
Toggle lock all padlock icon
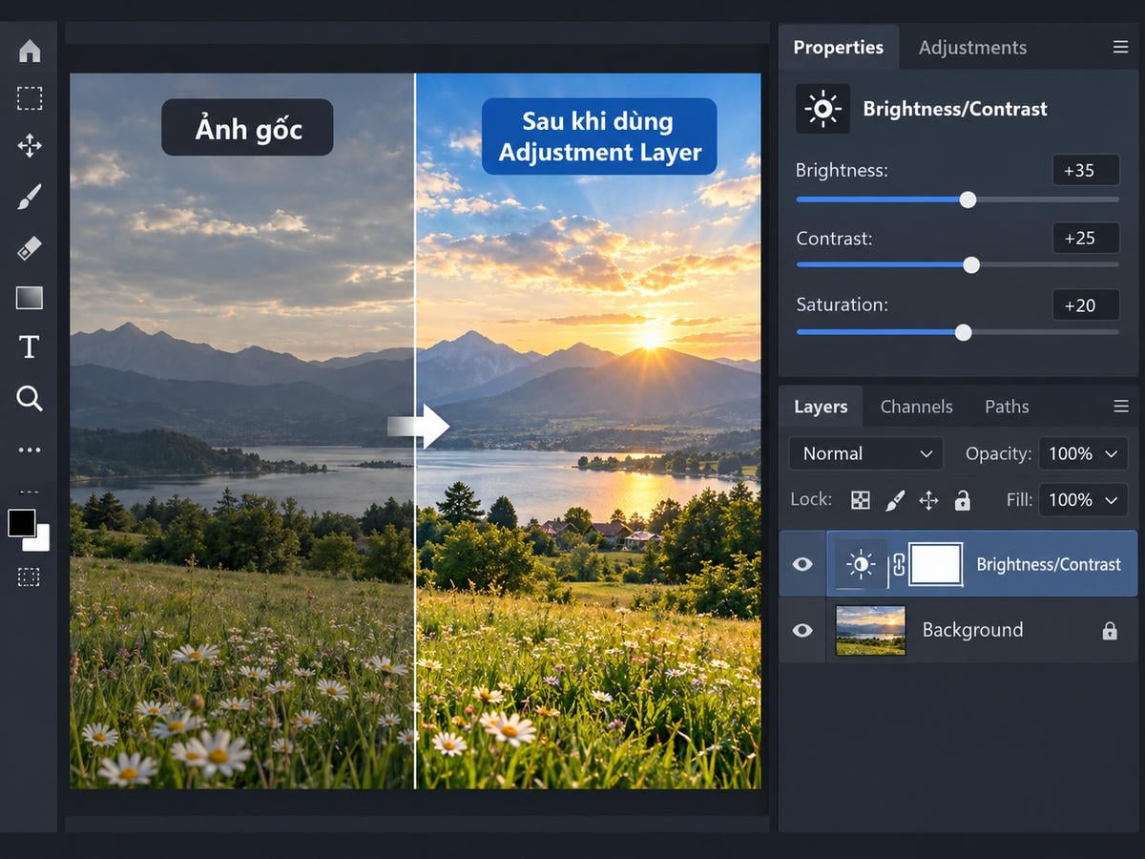pos(962,500)
